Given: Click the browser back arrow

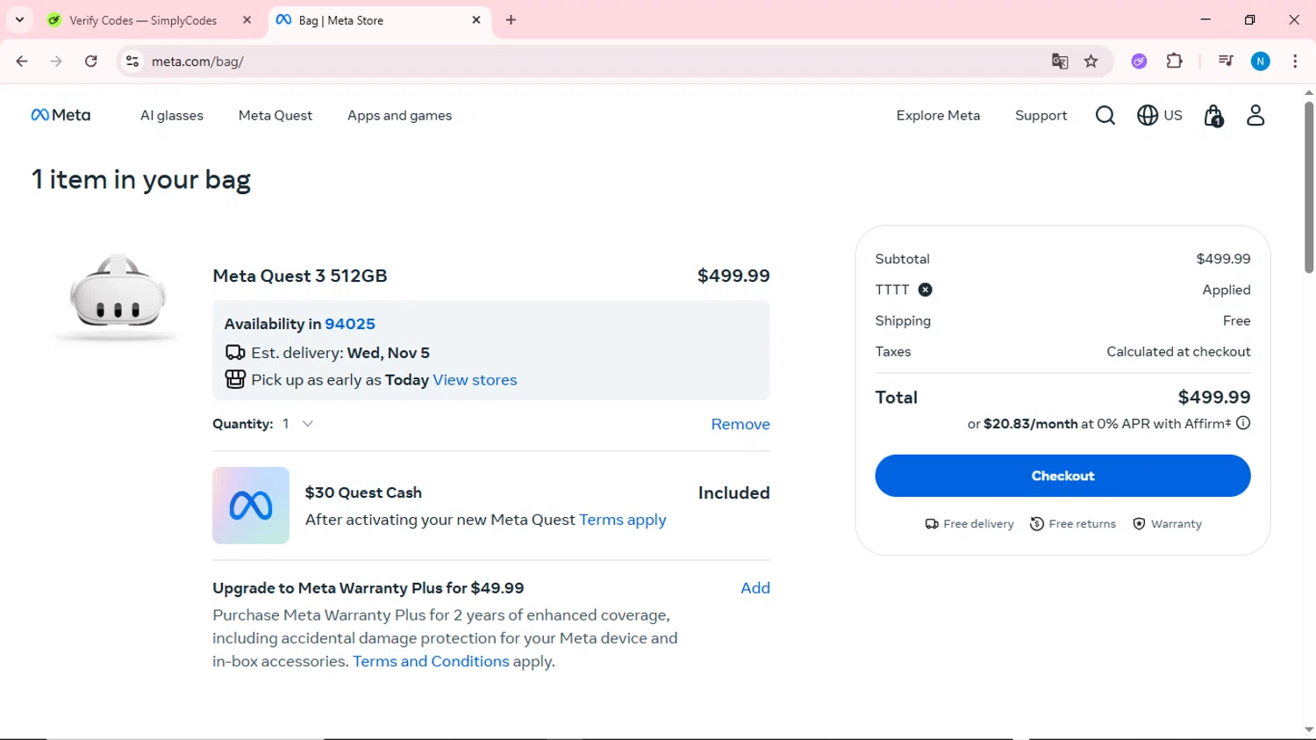Looking at the screenshot, I should tap(22, 61).
